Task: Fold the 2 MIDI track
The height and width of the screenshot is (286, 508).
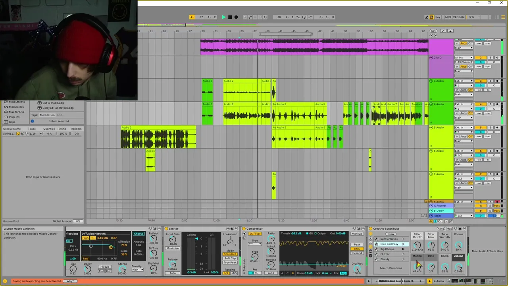Action: point(431,58)
